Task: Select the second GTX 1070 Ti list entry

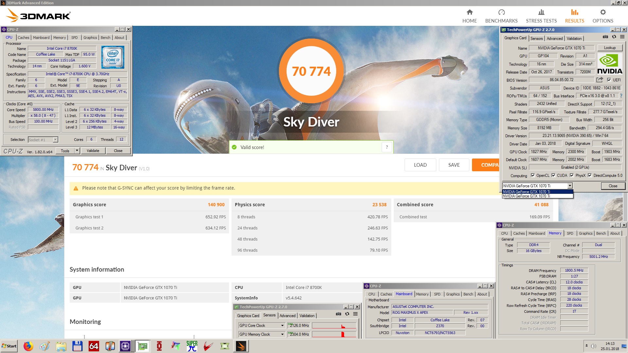Action: click(537, 196)
